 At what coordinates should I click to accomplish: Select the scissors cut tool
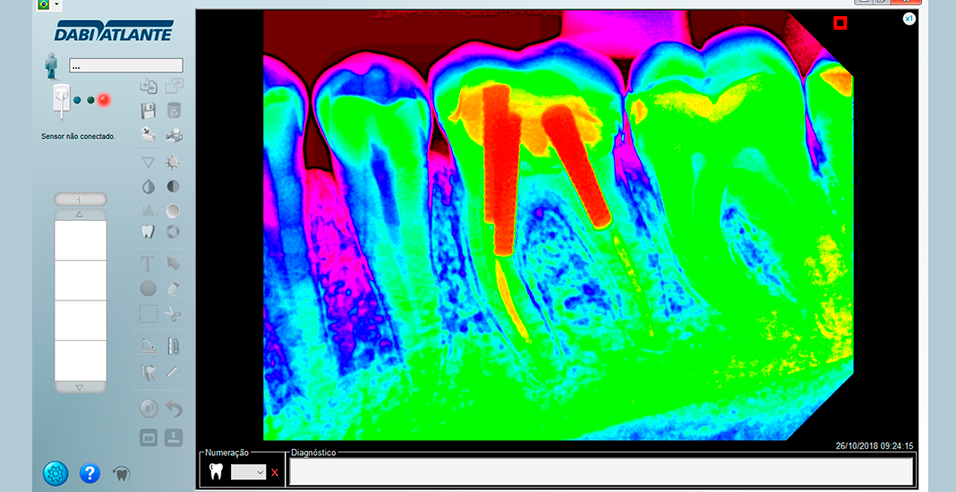coord(174,314)
